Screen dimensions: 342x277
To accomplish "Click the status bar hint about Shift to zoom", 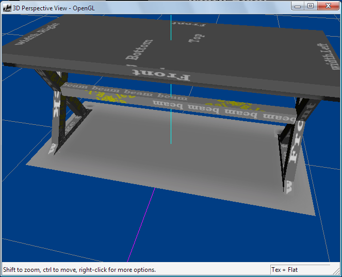I will [79, 269].
